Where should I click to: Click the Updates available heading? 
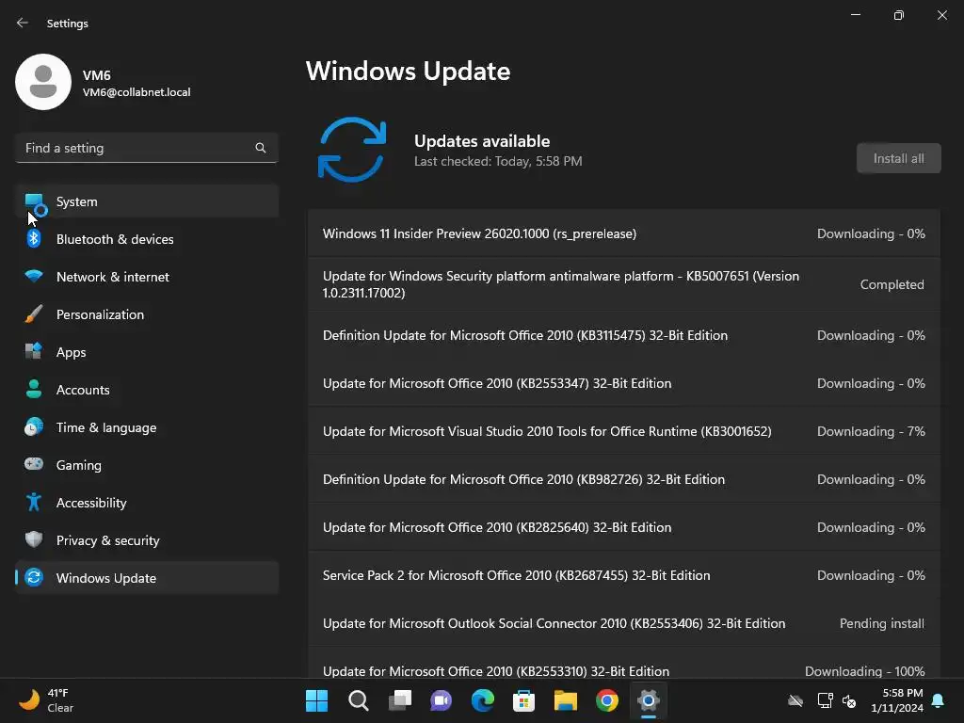click(482, 141)
